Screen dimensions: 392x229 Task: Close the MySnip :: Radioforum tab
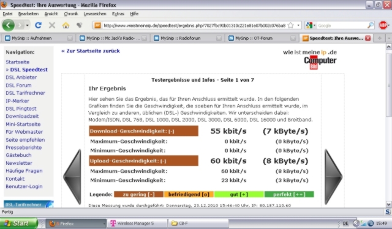pyautogui.click(x=219, y=38)
